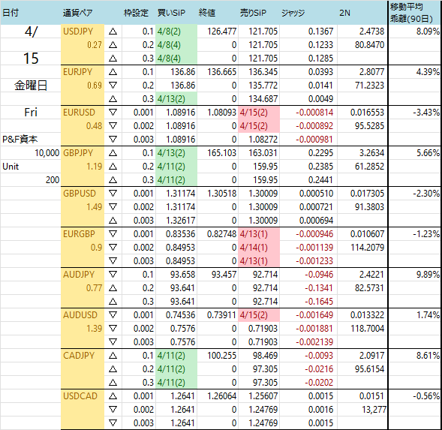442x430 pixels.
Task: Click the closing price 165.103 cell
Action: (218, 153)
